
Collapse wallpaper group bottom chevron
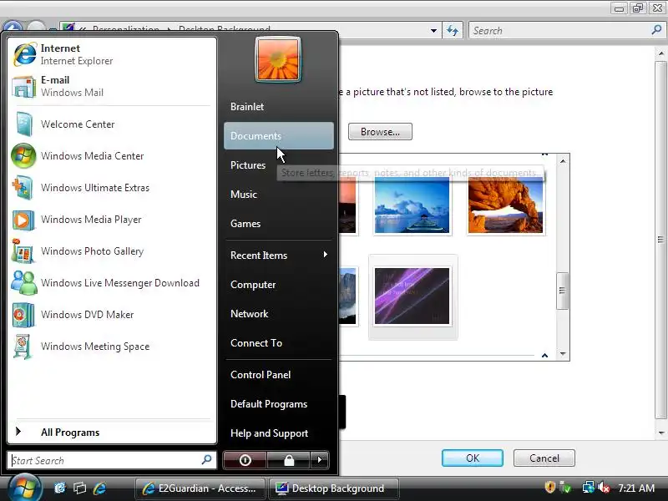tap(544, 356)
